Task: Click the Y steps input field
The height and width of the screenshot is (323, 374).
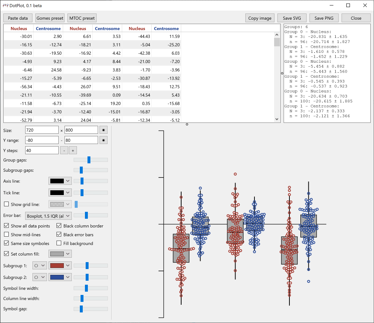Action: click(x=42, y=151)
